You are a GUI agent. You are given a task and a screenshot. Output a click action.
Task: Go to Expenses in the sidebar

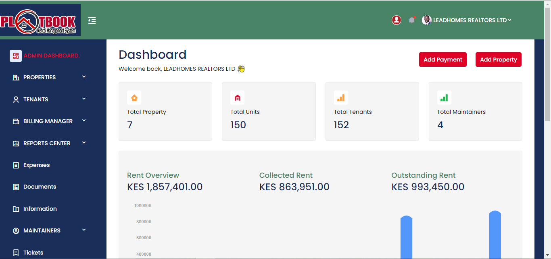point(36,165)
